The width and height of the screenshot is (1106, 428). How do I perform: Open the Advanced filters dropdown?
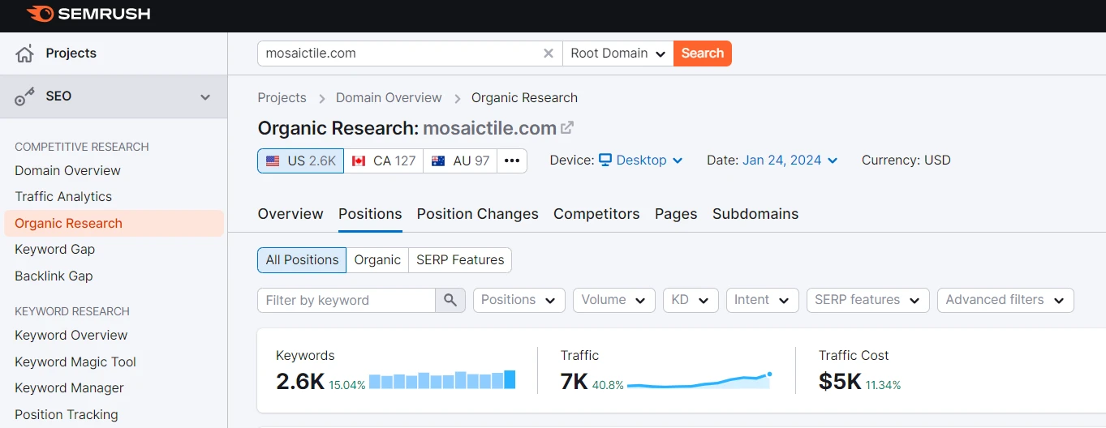point(1005,300)
